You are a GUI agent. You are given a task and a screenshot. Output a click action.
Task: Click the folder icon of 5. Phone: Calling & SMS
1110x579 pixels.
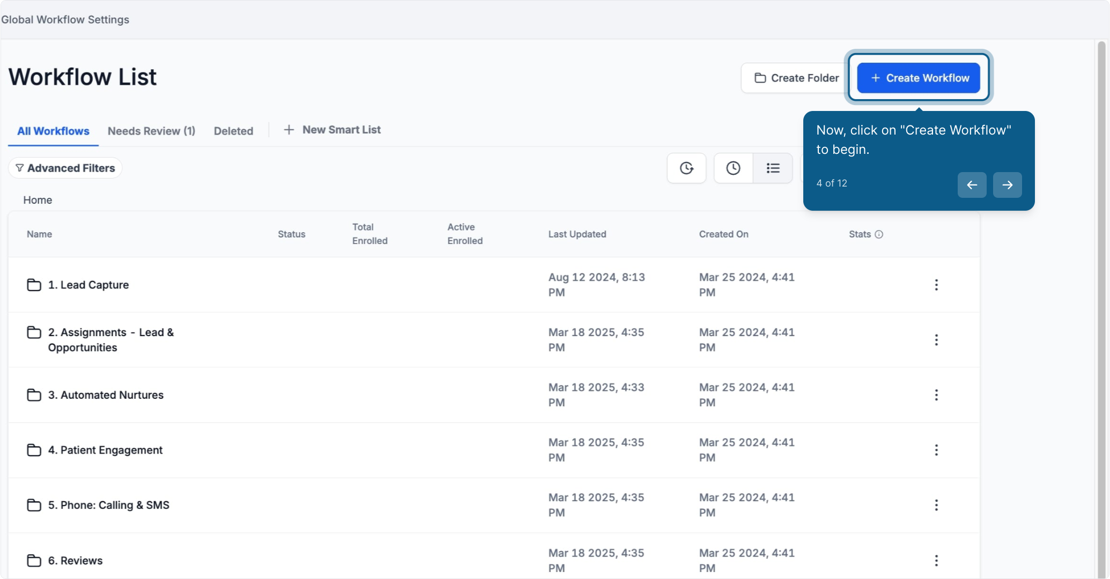pyautogui.click(x=34, y=505)
